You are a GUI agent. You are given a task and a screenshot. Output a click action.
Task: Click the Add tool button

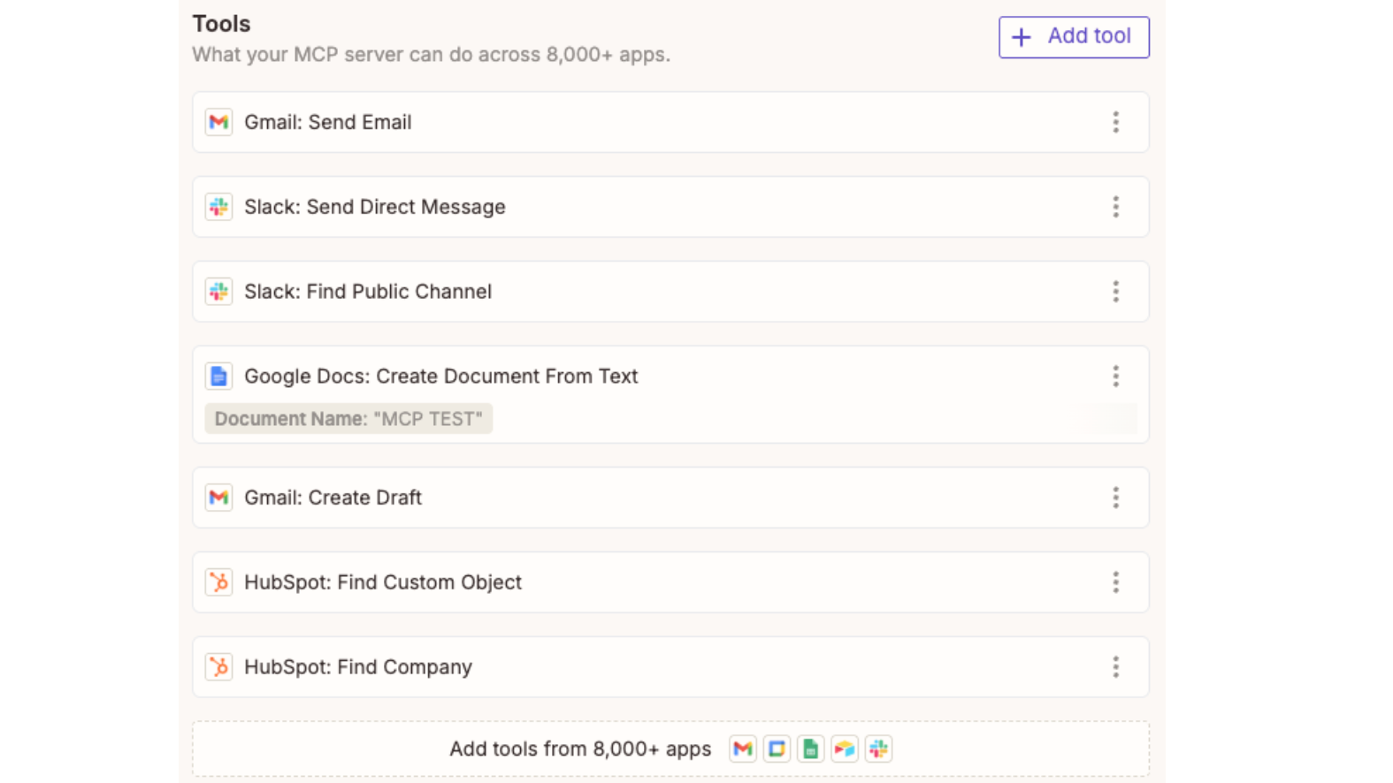pos(1074,37)
